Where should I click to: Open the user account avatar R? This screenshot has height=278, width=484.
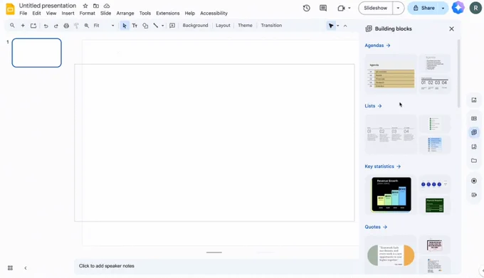(475, 8)
